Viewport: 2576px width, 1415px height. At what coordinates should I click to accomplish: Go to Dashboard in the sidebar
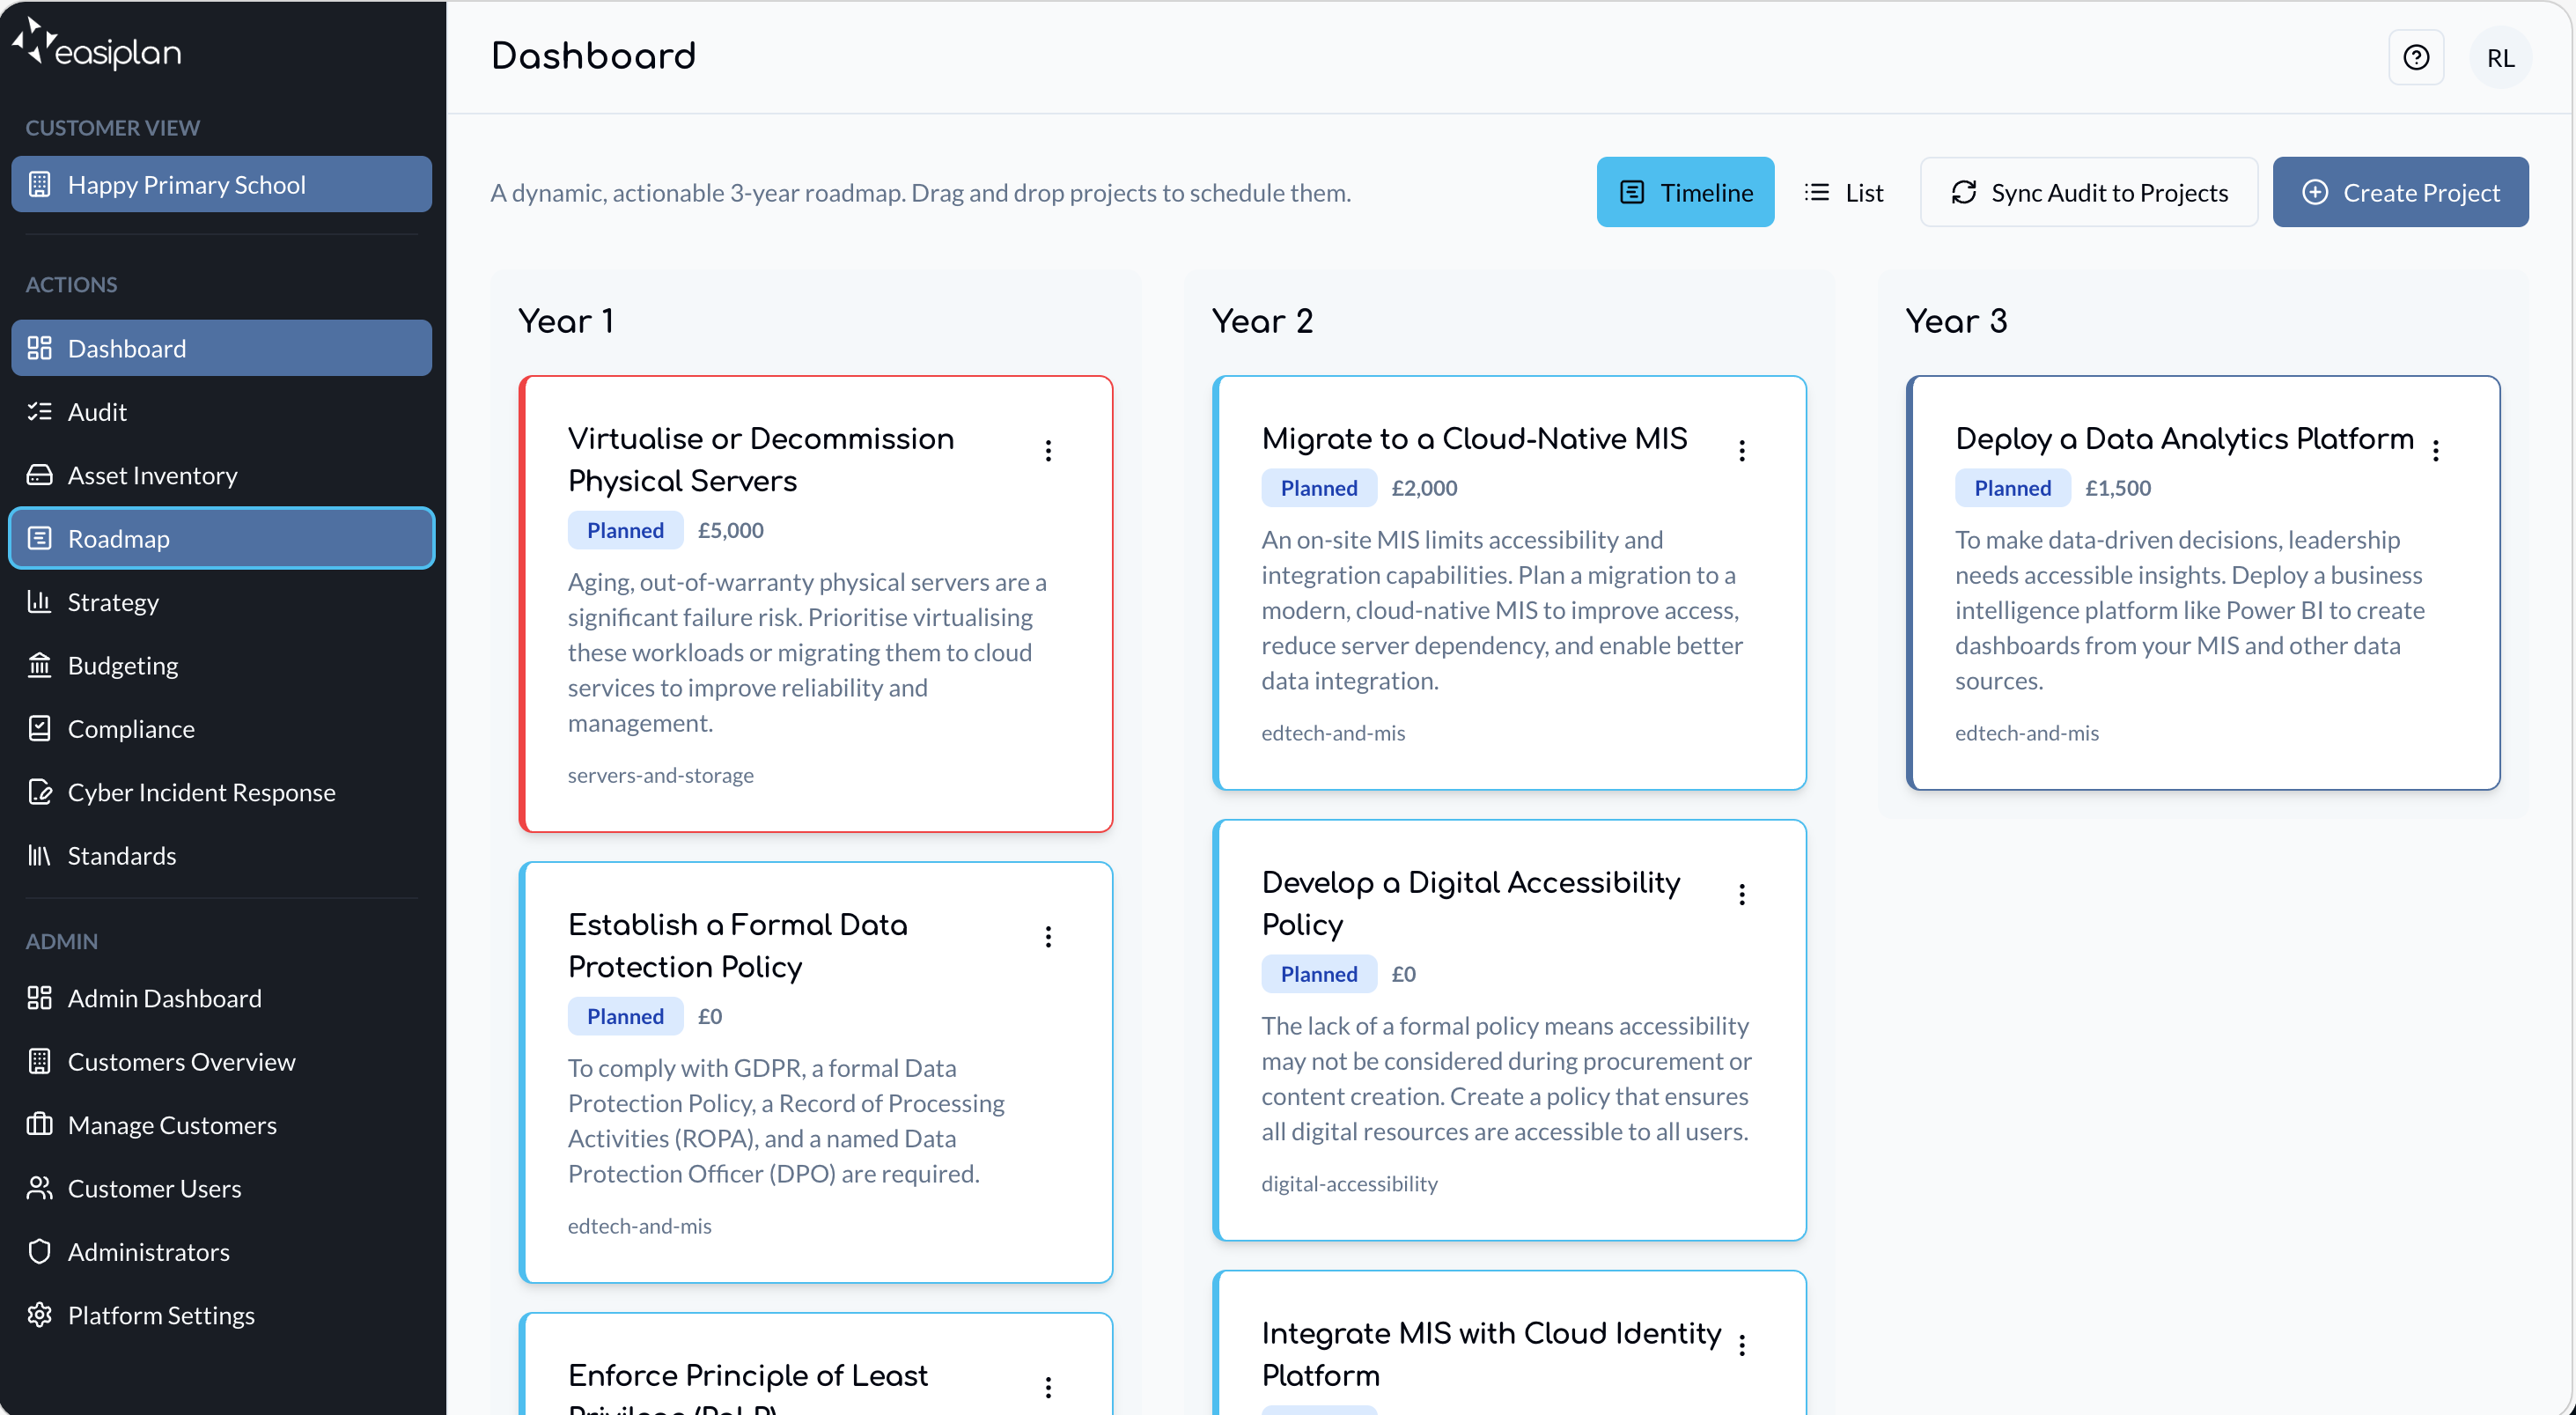click(221, 348)
